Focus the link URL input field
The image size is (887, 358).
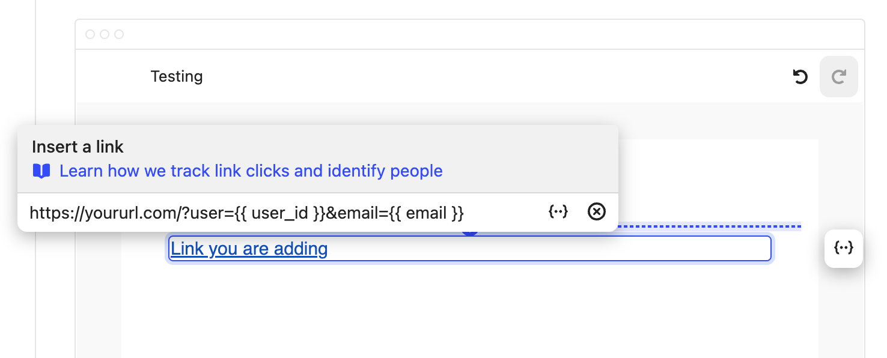(x=282, y=213)
